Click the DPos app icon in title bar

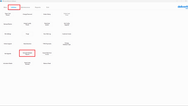[x=1, y=1]
